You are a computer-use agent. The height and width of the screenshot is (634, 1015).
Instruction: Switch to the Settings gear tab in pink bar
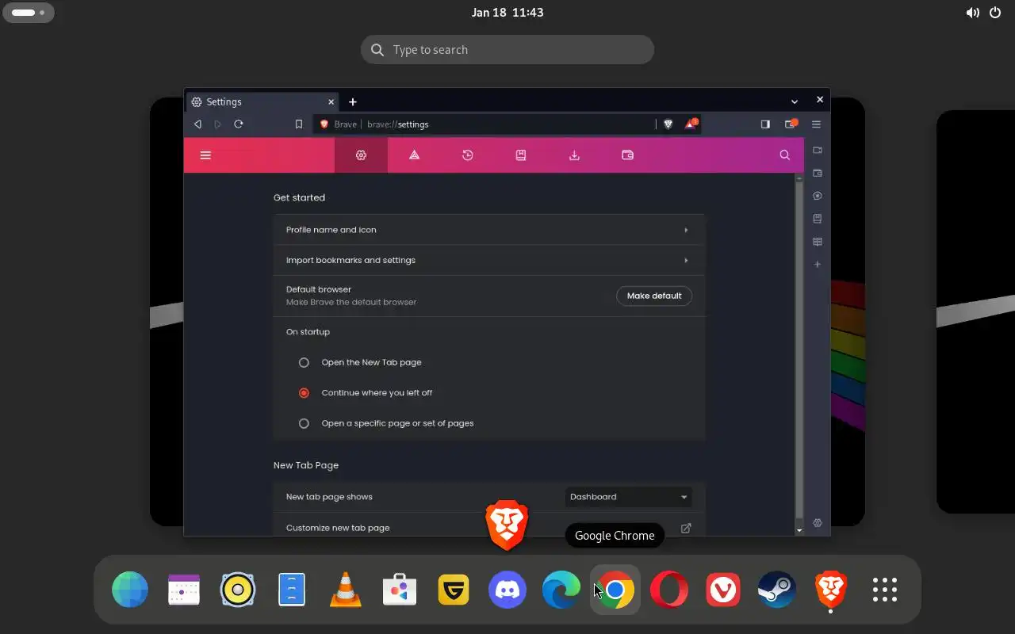click(361, 155)
